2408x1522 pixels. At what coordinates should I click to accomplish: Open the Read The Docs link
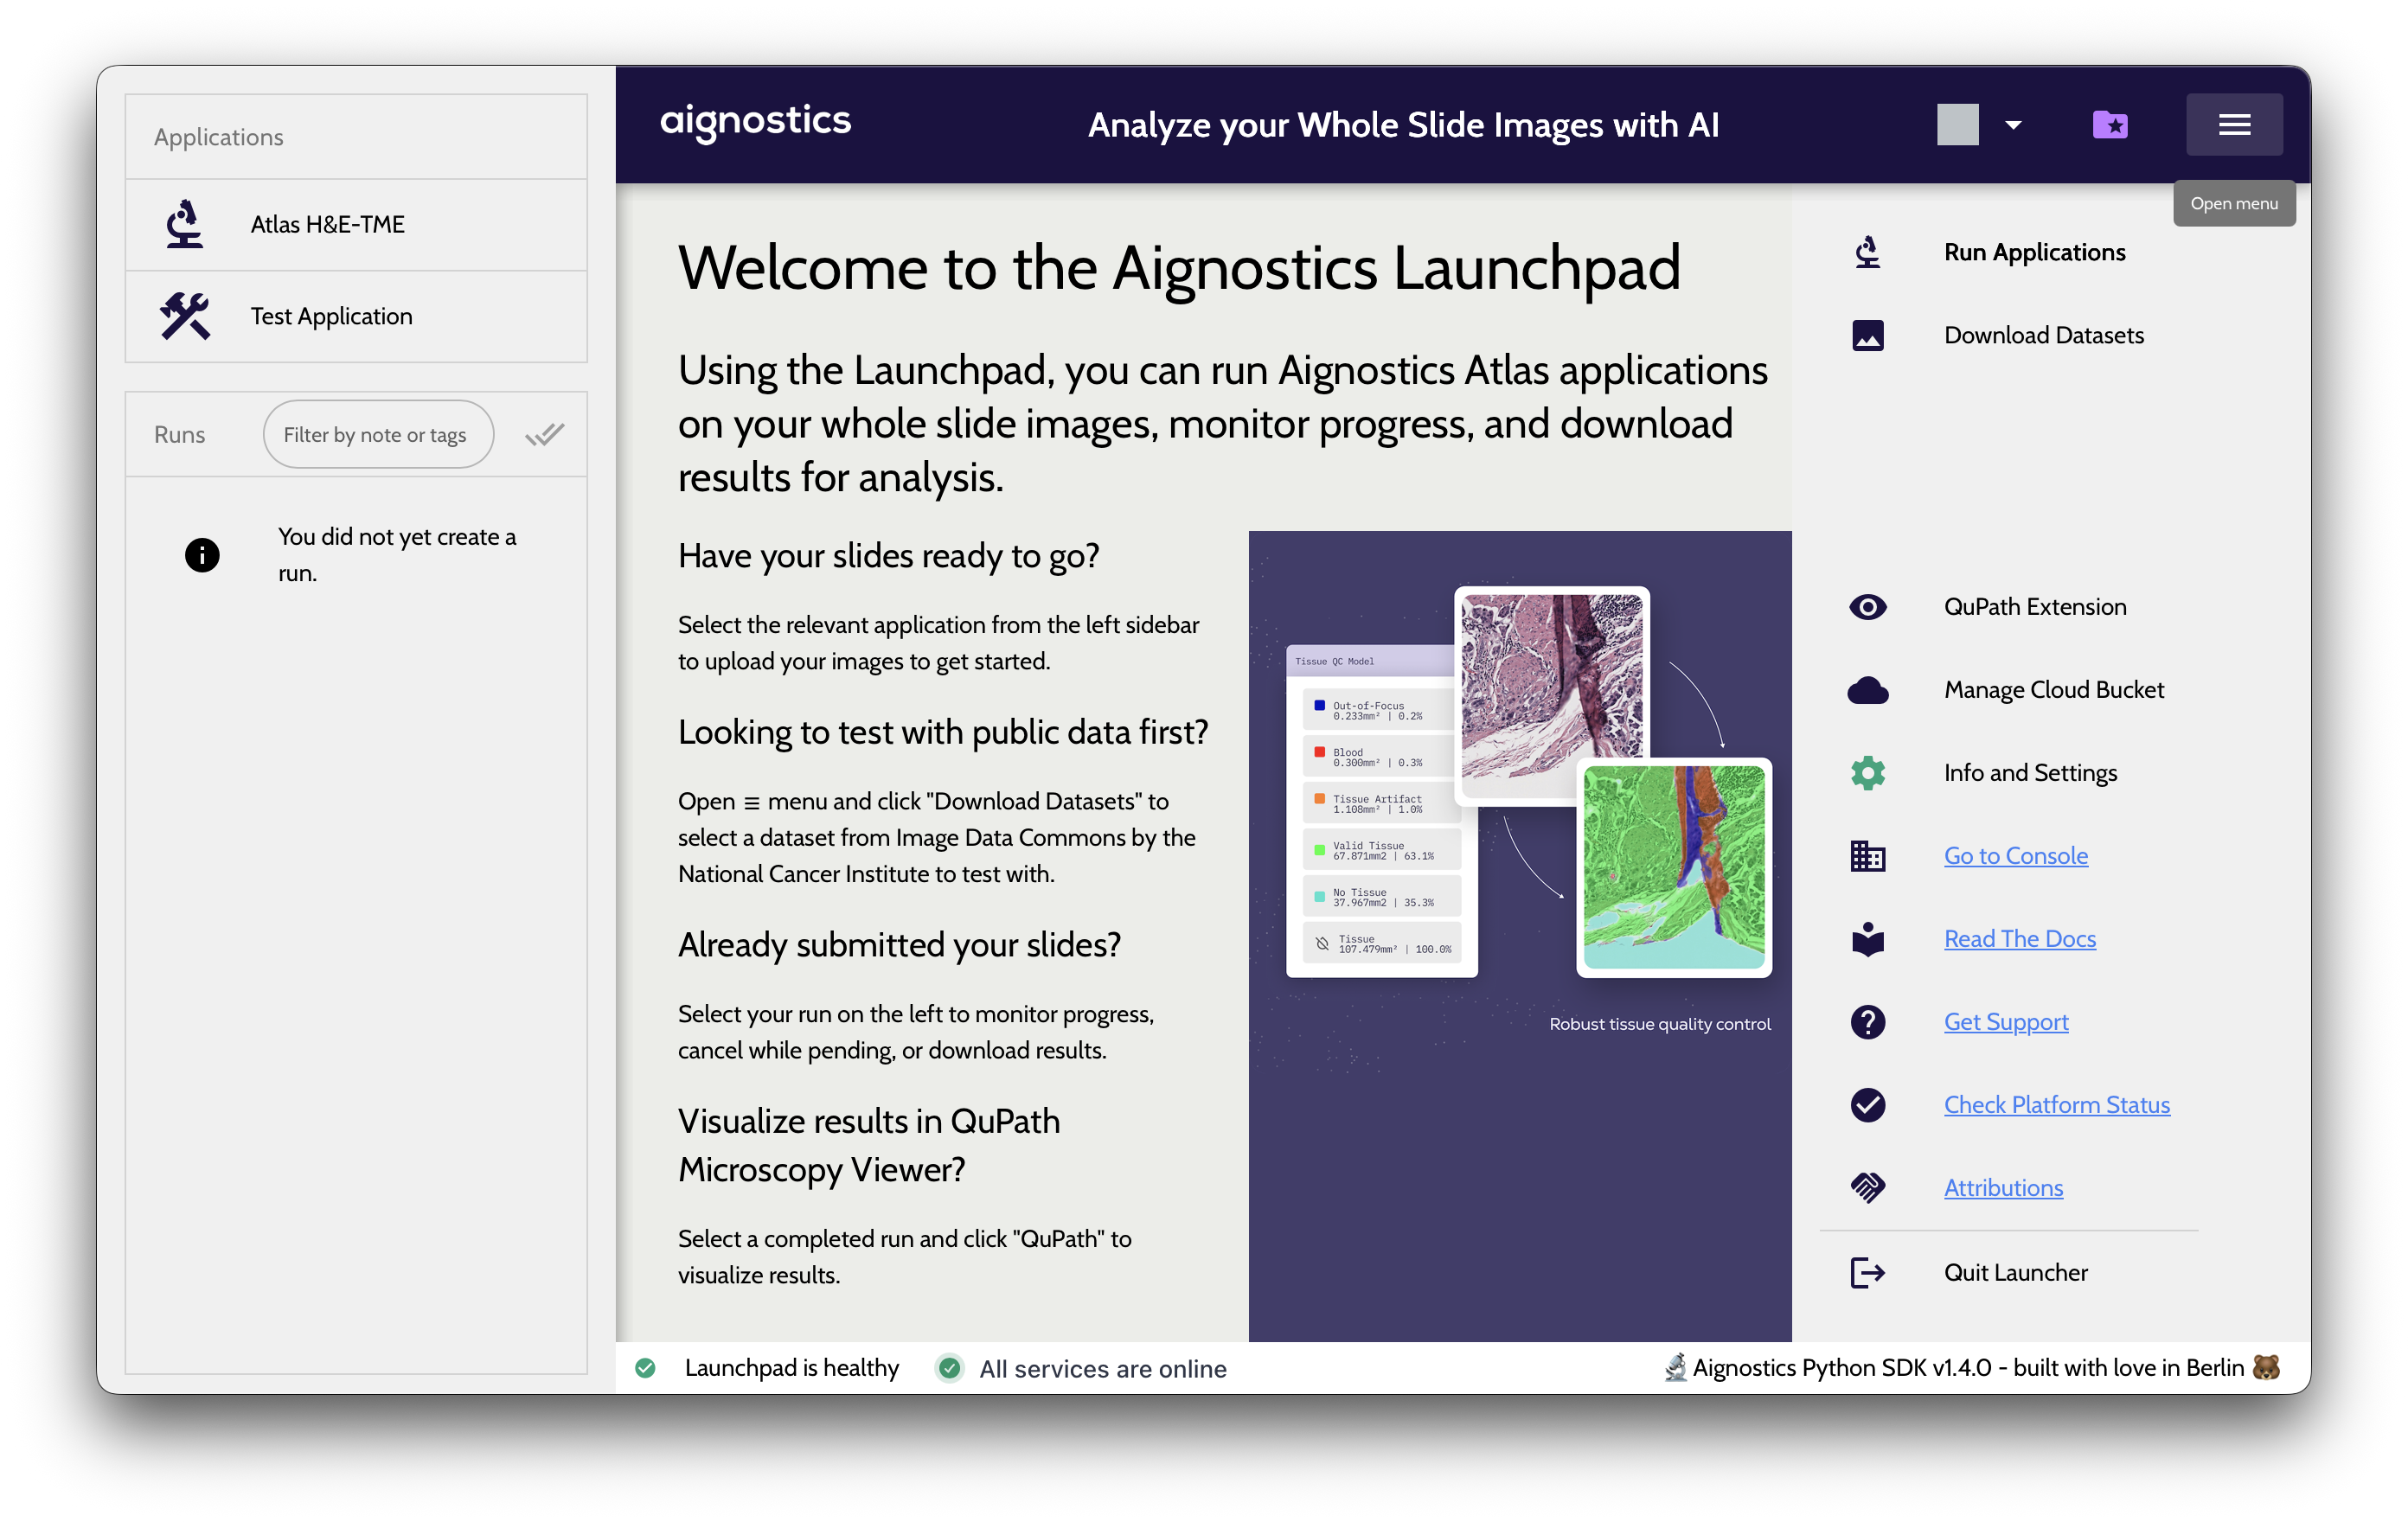click(x=2019, y=938)
